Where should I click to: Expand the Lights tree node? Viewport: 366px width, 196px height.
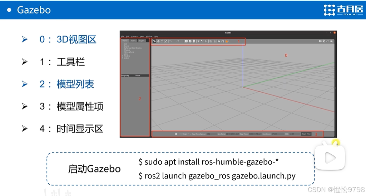pos(123,58)
